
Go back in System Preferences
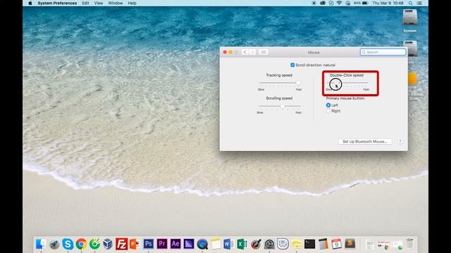point(245,52)
